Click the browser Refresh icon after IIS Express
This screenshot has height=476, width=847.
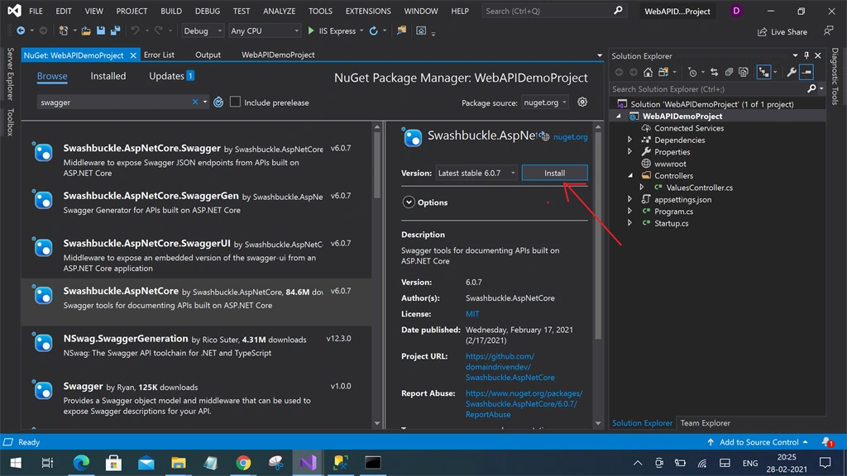(373, 31)
